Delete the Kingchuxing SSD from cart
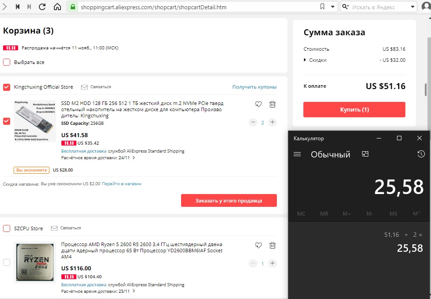Screen dimensions: 431x299 (x=272, y=105)
